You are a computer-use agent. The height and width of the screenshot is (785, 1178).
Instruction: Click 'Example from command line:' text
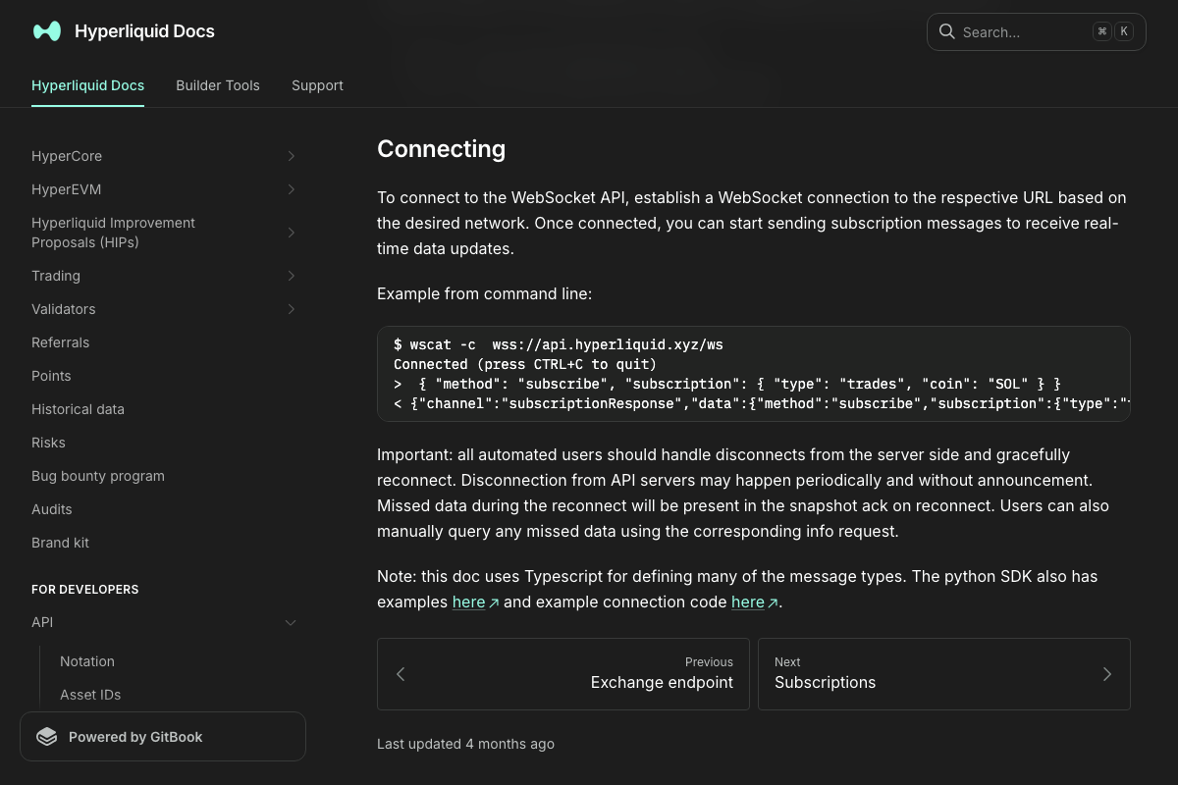[485, 293]
